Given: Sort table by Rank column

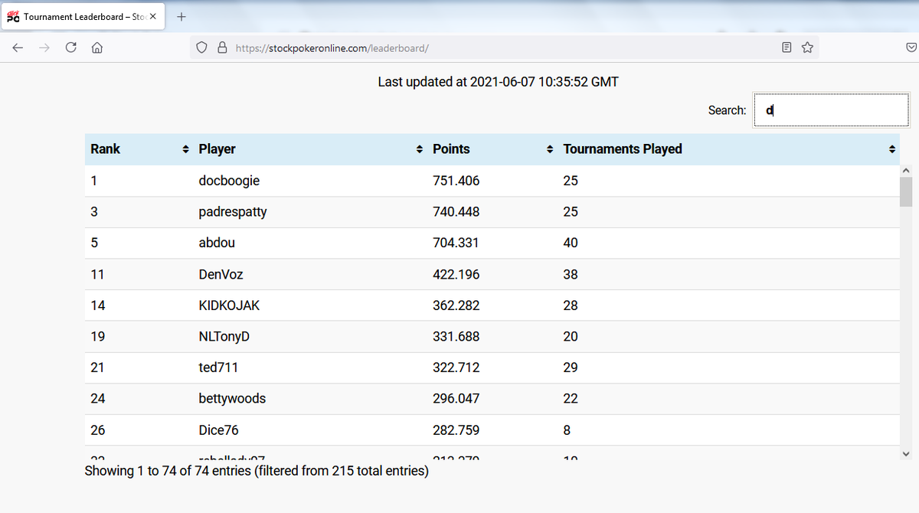Looking at the screenshot, I should coord(139,149).
